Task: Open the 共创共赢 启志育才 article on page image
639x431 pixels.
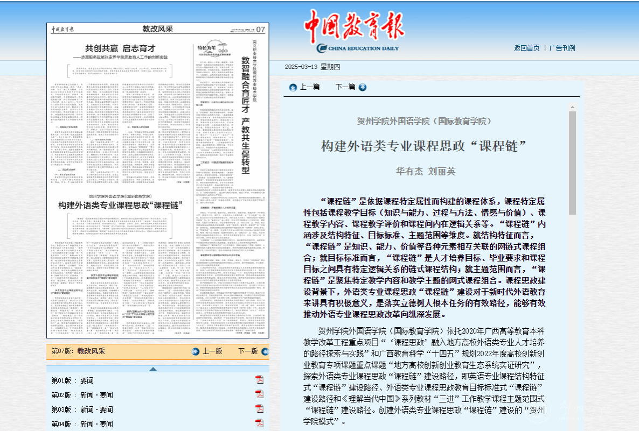Action: 120,48
